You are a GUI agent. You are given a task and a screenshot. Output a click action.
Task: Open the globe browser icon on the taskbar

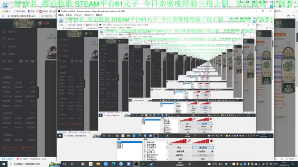coord(121,164)
